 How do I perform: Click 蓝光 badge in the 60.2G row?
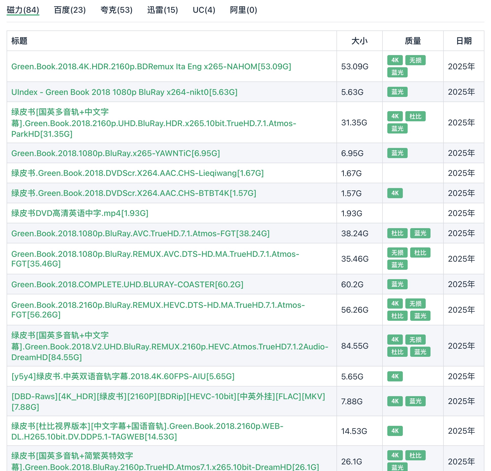coord(397,284)
